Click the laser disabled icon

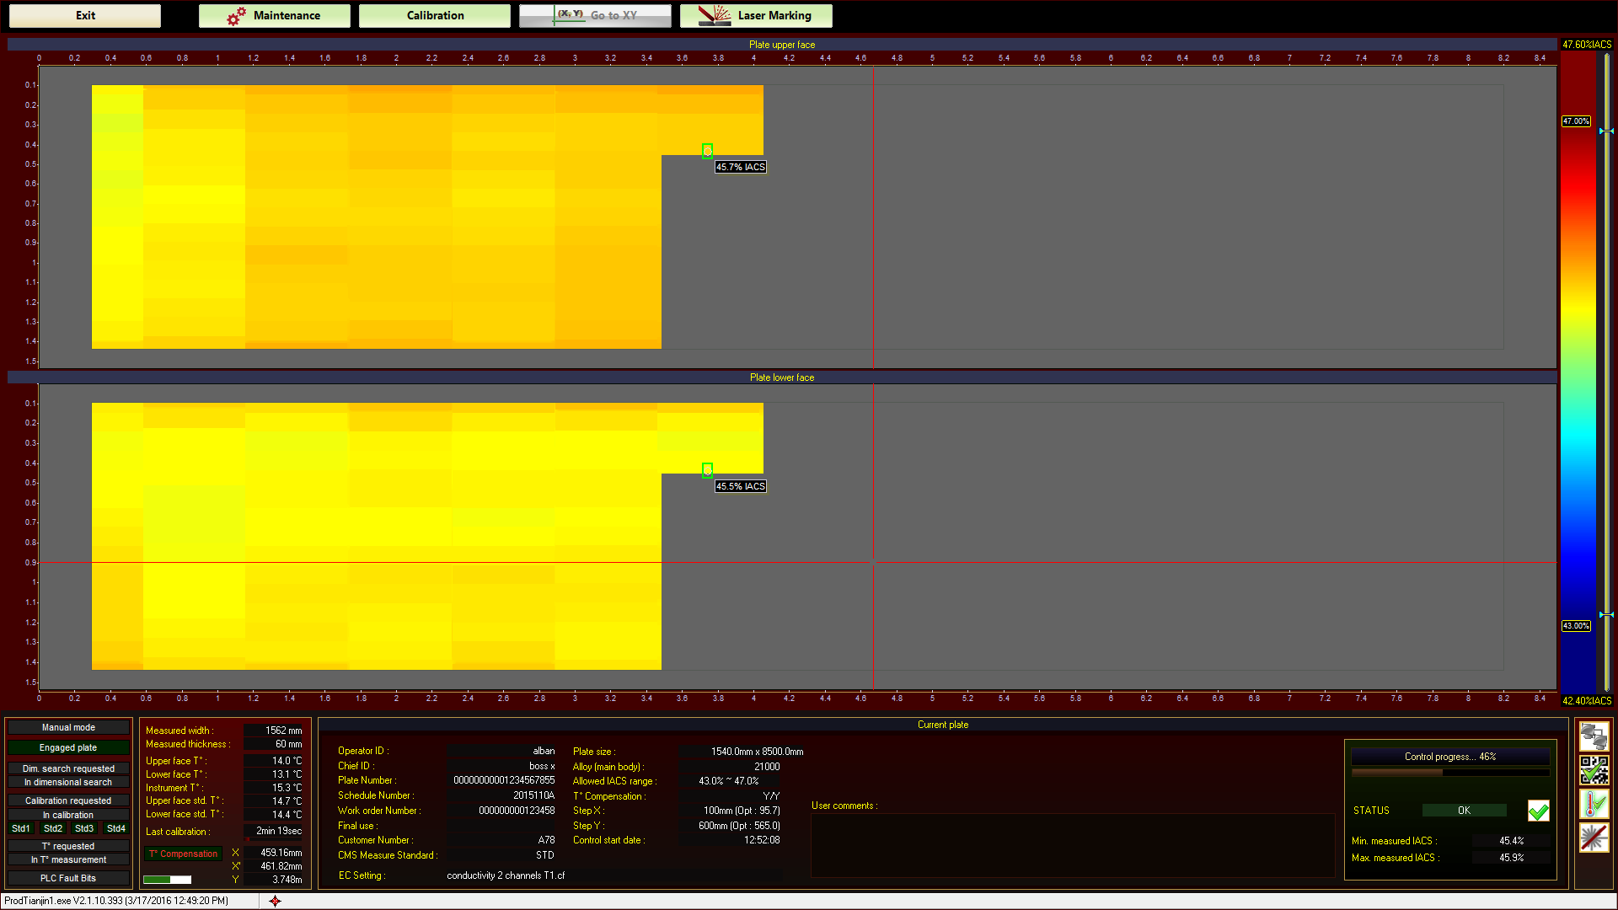[x=1594, y=838]
